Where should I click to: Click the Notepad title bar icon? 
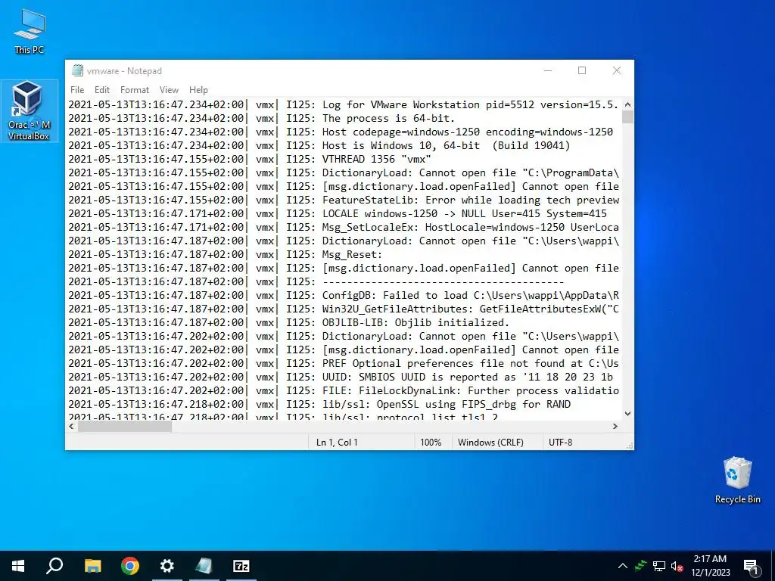click(77, 70)
